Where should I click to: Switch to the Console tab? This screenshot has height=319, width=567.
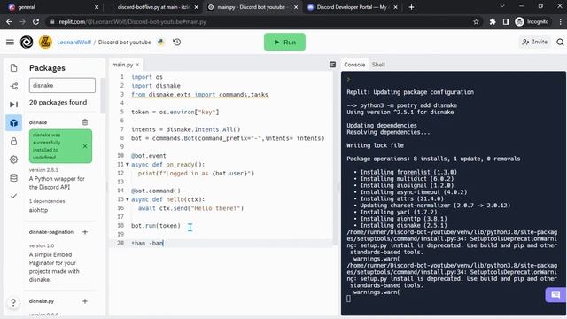[x=354, y=65]
